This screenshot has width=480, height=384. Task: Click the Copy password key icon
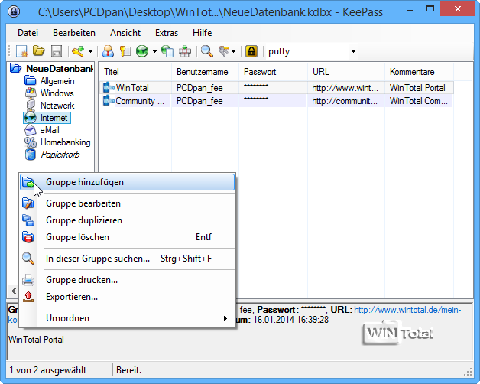click(125, 51)
